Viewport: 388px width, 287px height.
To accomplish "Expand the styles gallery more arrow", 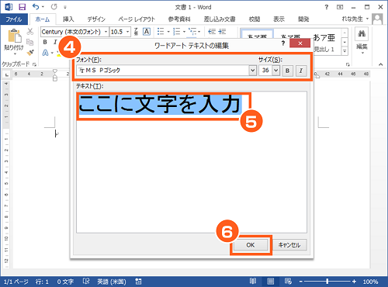I will (x=345, y=51).
